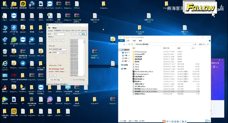Select the 0349.txt desktop file

pyautogui.click(x=32, y=17)
